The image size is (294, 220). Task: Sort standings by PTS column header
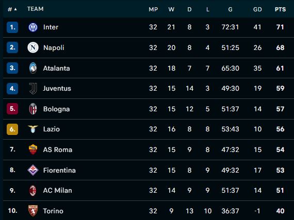pyautogui.click(x=280, y=9)
